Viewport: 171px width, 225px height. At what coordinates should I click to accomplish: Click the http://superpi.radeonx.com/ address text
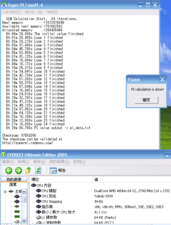click(28, 143)
